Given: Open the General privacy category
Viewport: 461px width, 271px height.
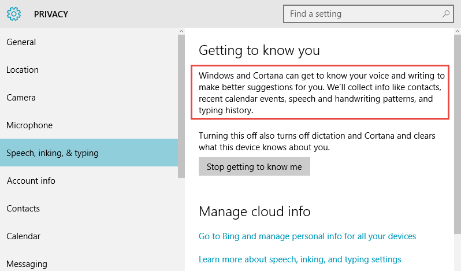Looking at the screenshot, I should pyautogui.click(x=89, y=42).
